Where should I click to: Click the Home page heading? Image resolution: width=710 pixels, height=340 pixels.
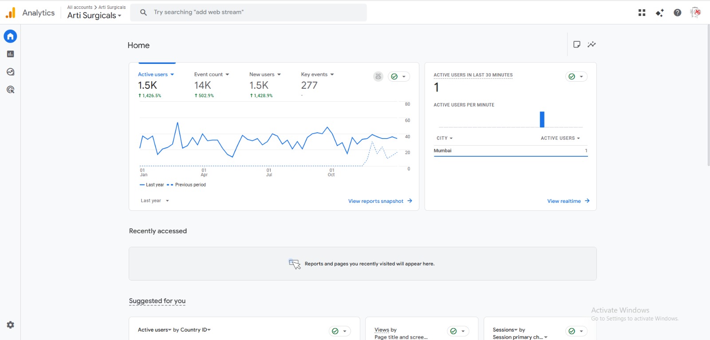point(138,45)
